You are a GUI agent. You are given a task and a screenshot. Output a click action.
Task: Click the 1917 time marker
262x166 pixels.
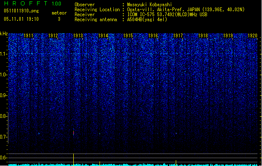pyautogui.click(x=178, y=36)
